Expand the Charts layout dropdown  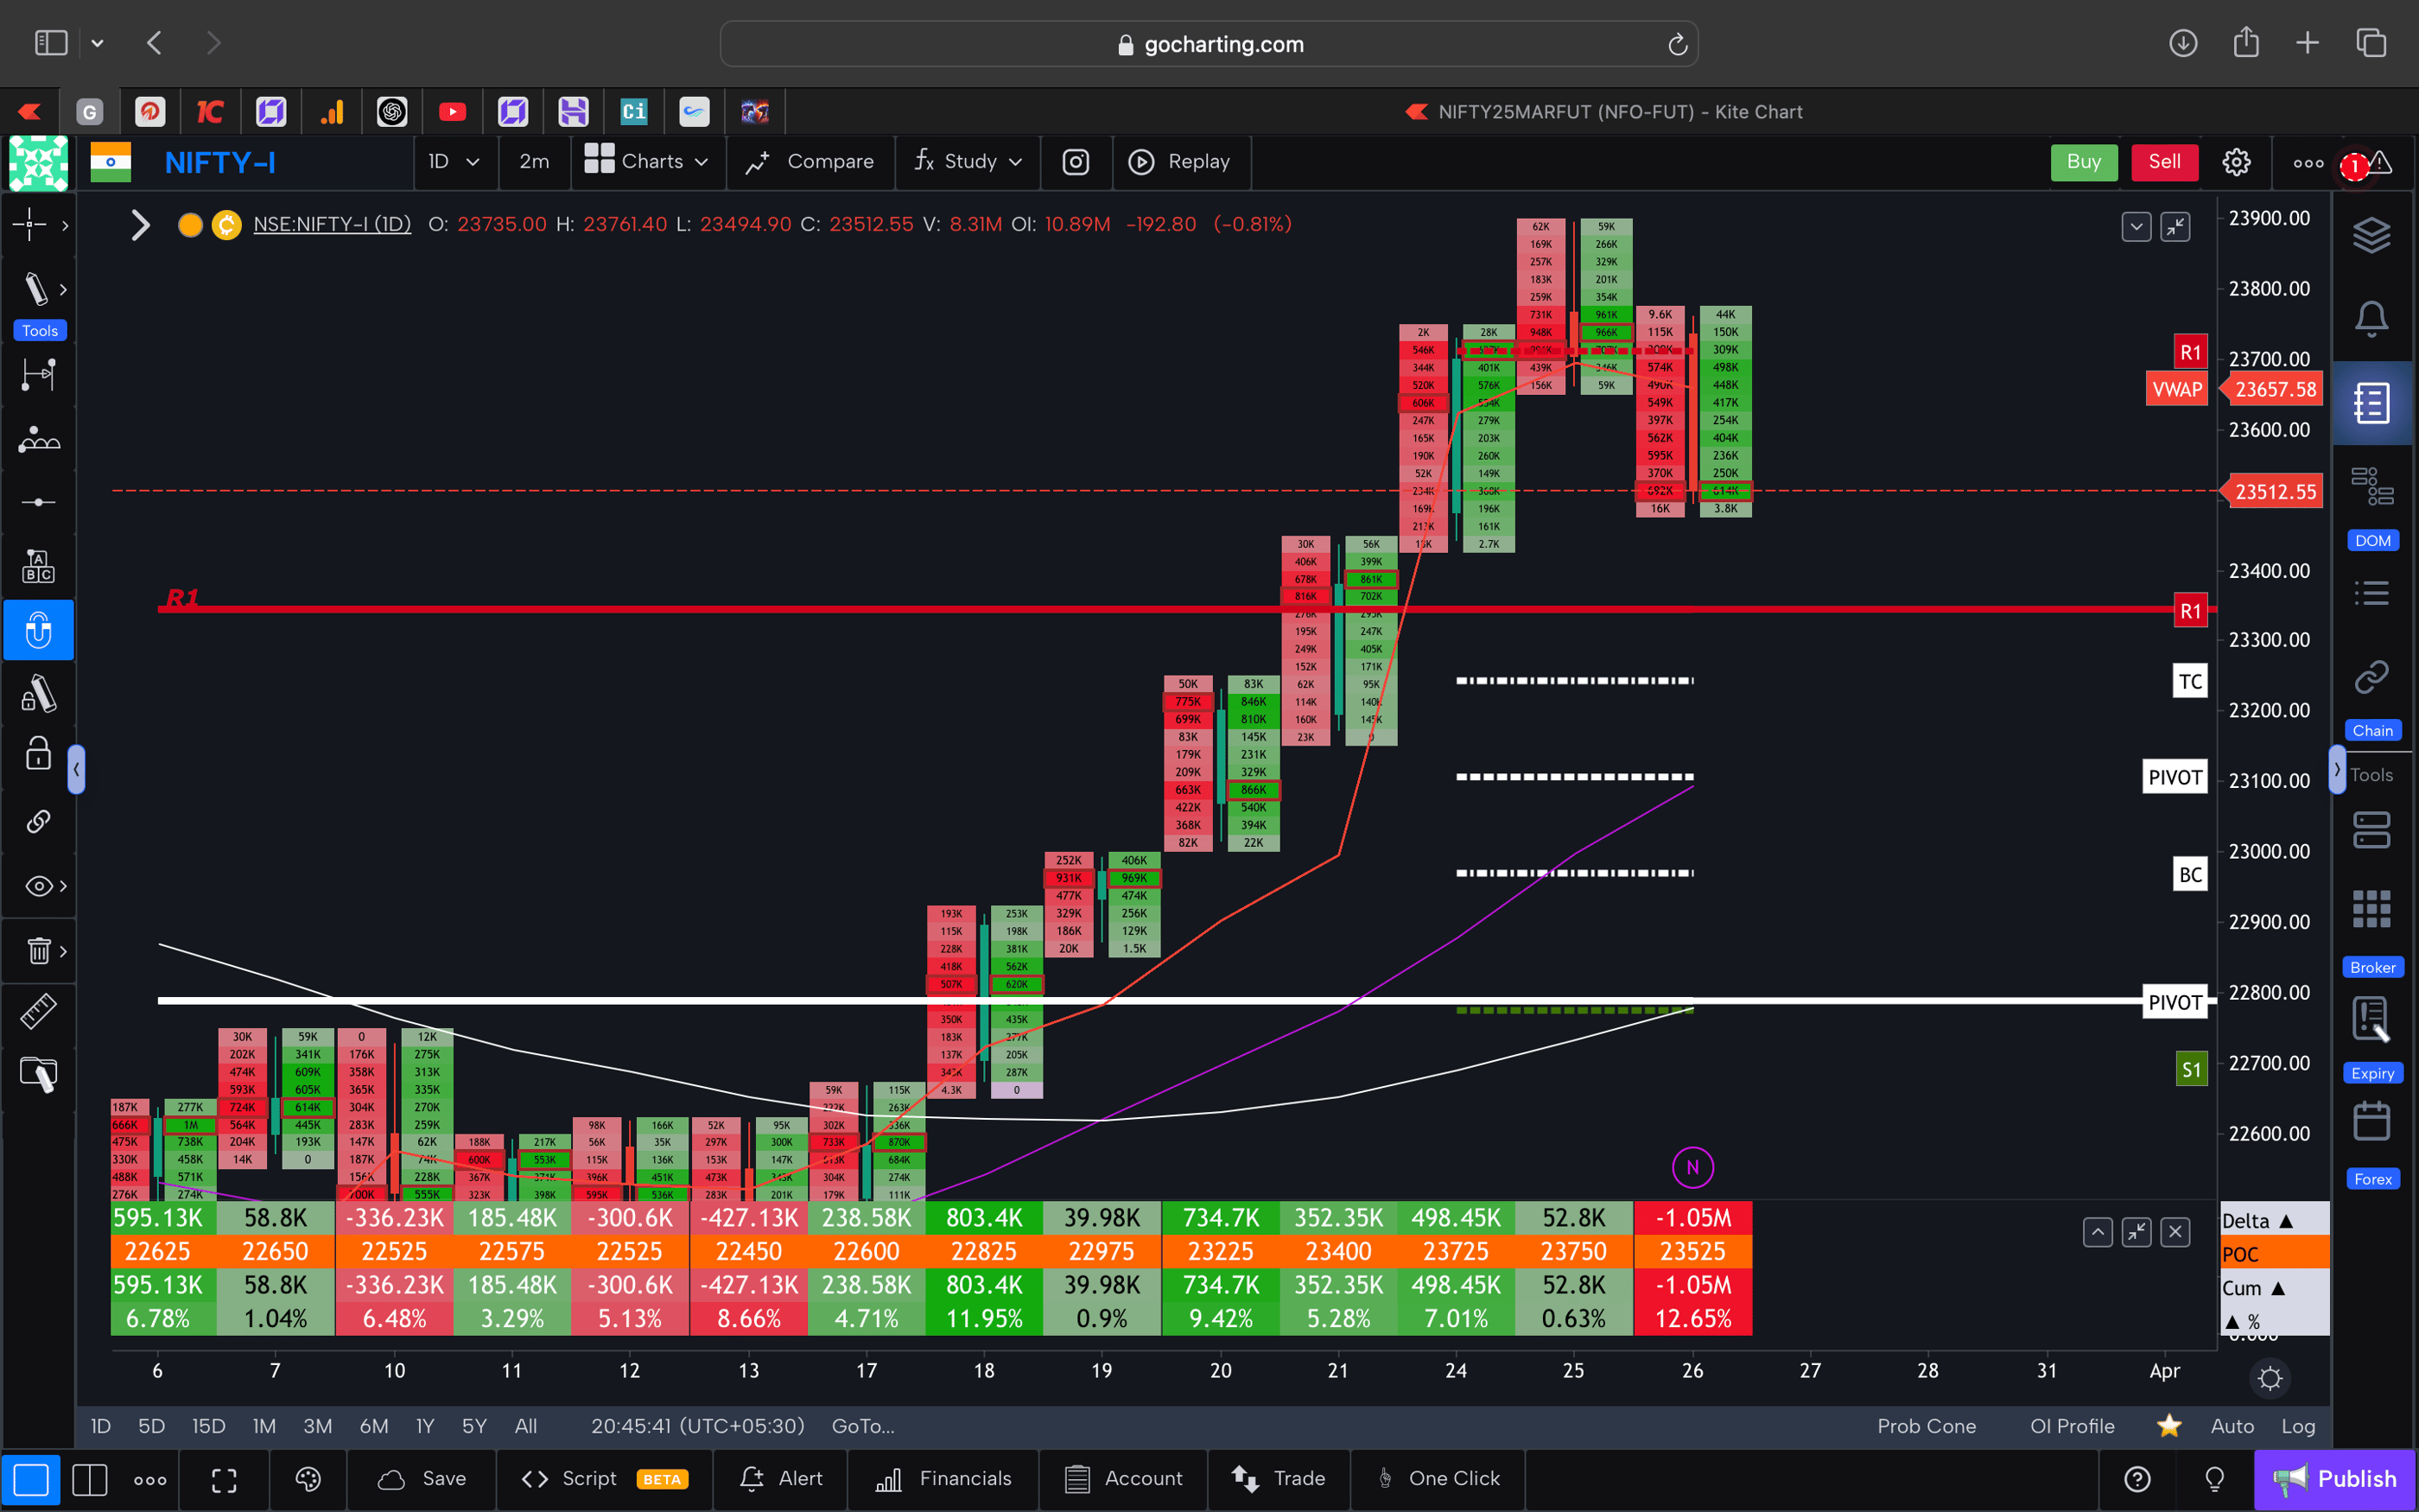click(648, 162)
